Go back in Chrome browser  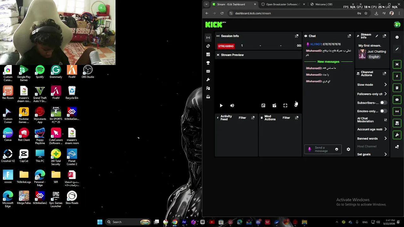pos(207,13)
